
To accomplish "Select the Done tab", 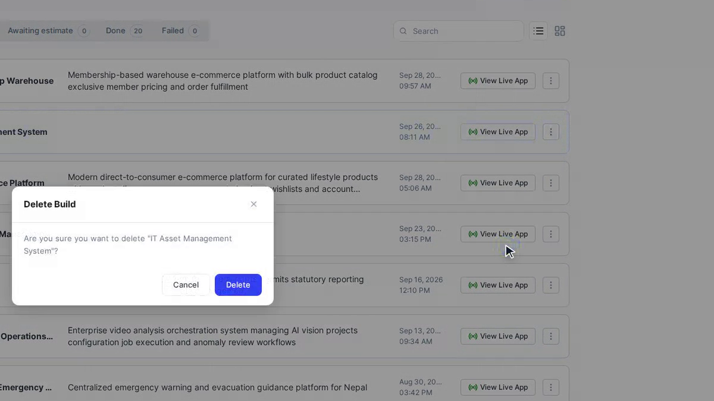I will pos(125,31).
